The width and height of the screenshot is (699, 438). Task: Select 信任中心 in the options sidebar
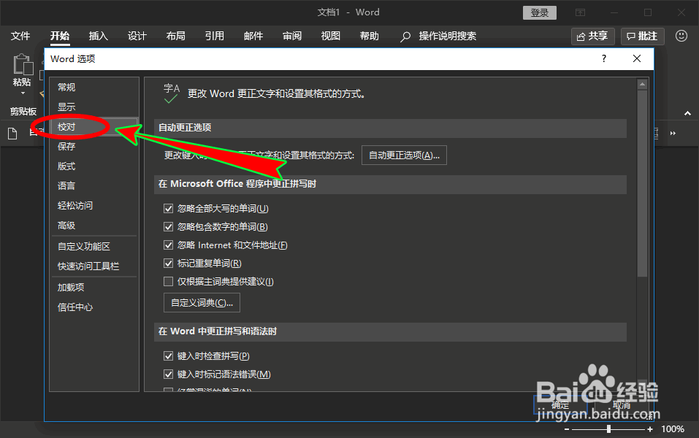tap(94, 307)
